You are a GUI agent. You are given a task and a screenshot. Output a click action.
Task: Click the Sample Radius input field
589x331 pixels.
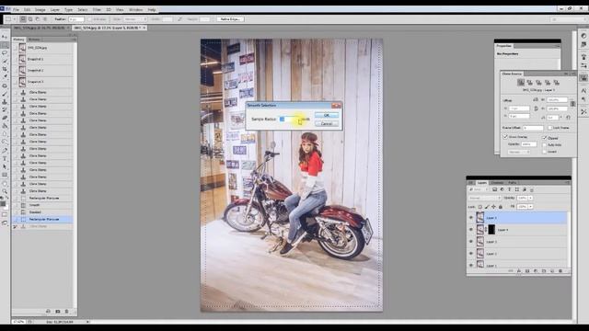click(x=290, y=119)
